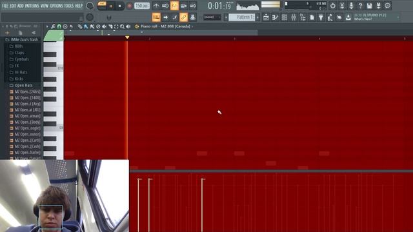Toggle loop recording icon

(193, 6)
